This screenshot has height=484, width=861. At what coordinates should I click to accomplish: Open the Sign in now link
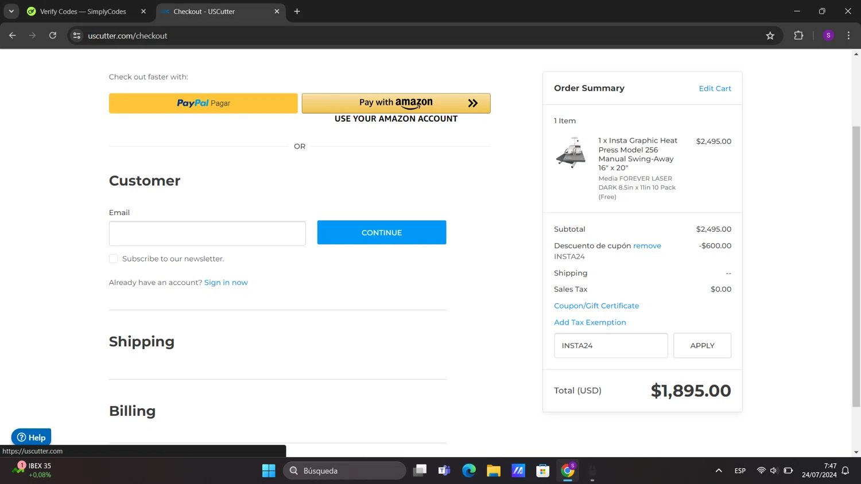pyautogui.click(x=226, y=282)
